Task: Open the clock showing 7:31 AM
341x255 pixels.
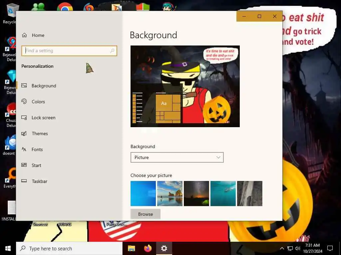Action: coord(312,248)
